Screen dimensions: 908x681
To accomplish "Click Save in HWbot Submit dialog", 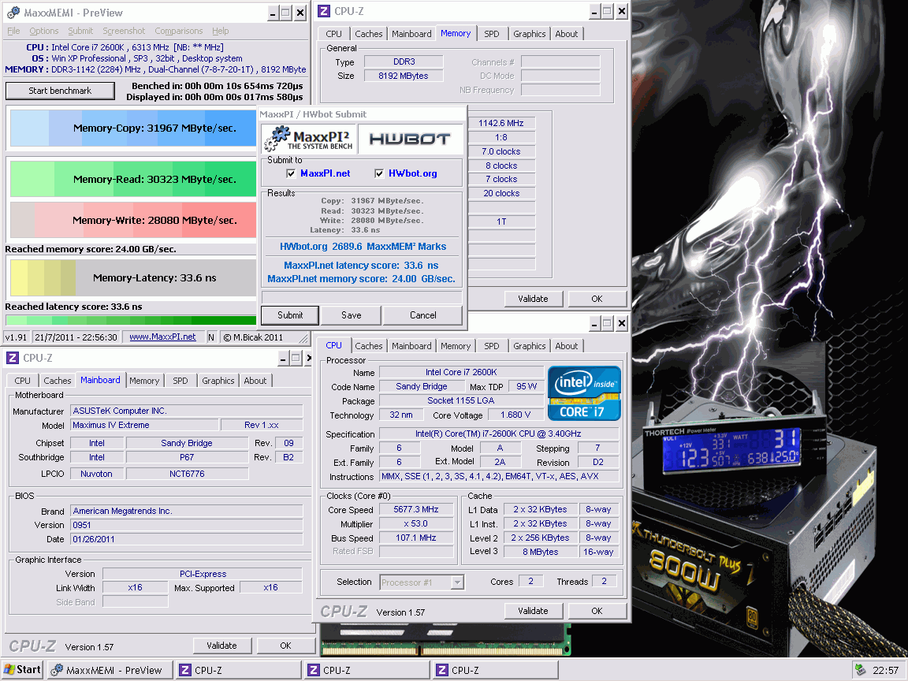I will (x=351, y=315).
